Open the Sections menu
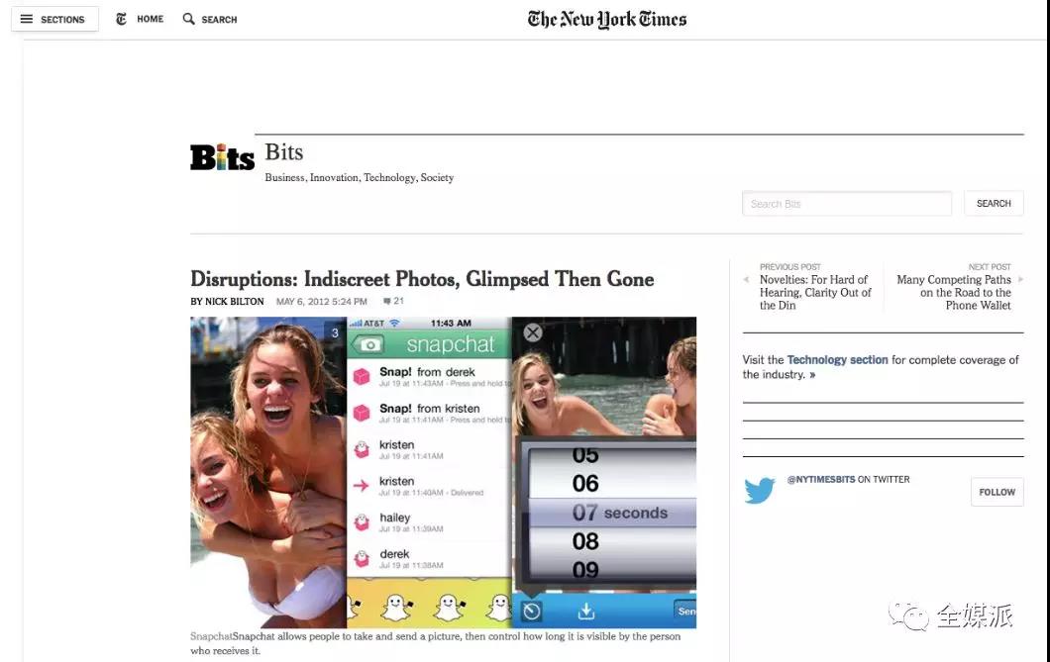 (x=54, y=20)
